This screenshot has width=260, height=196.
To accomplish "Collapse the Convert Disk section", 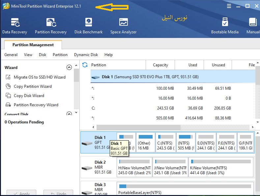I will 69,114.
